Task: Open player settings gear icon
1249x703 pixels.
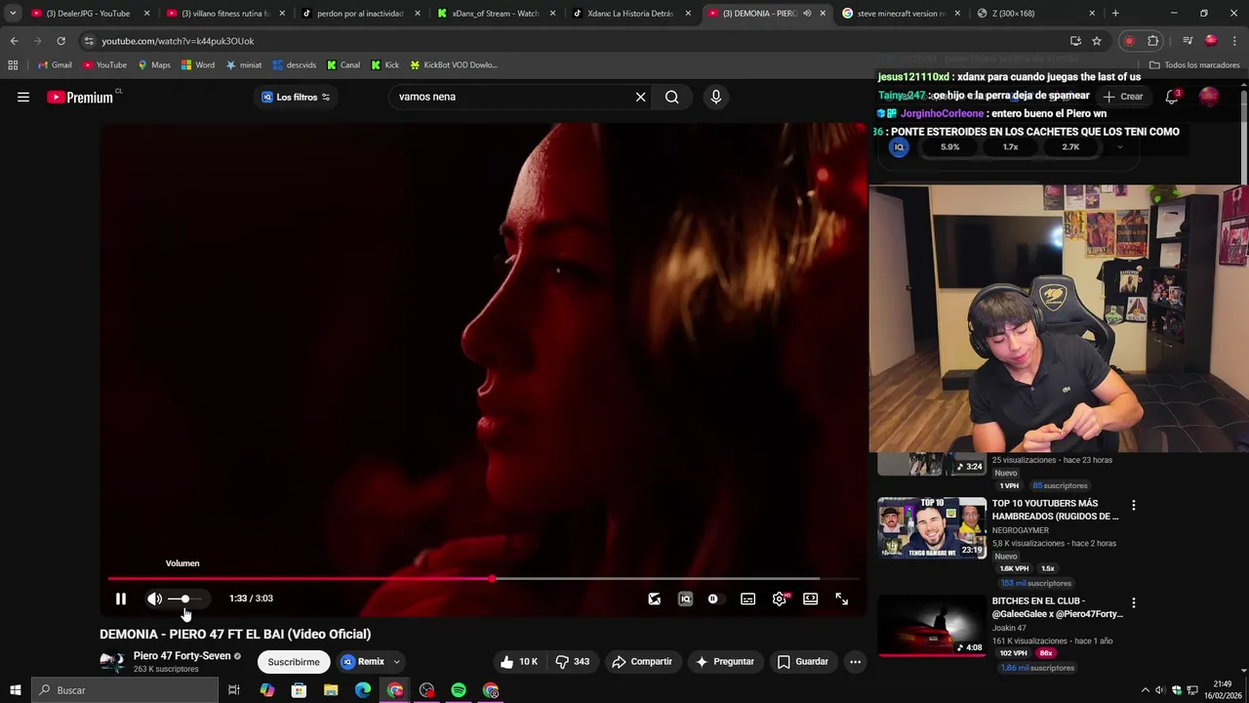Action: (x=780, y=600)
